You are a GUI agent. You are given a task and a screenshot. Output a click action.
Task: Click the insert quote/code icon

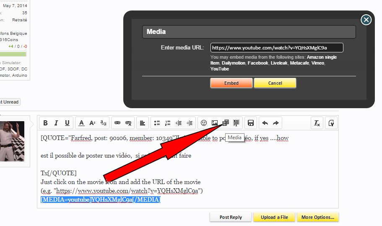(x=236, y=123)
